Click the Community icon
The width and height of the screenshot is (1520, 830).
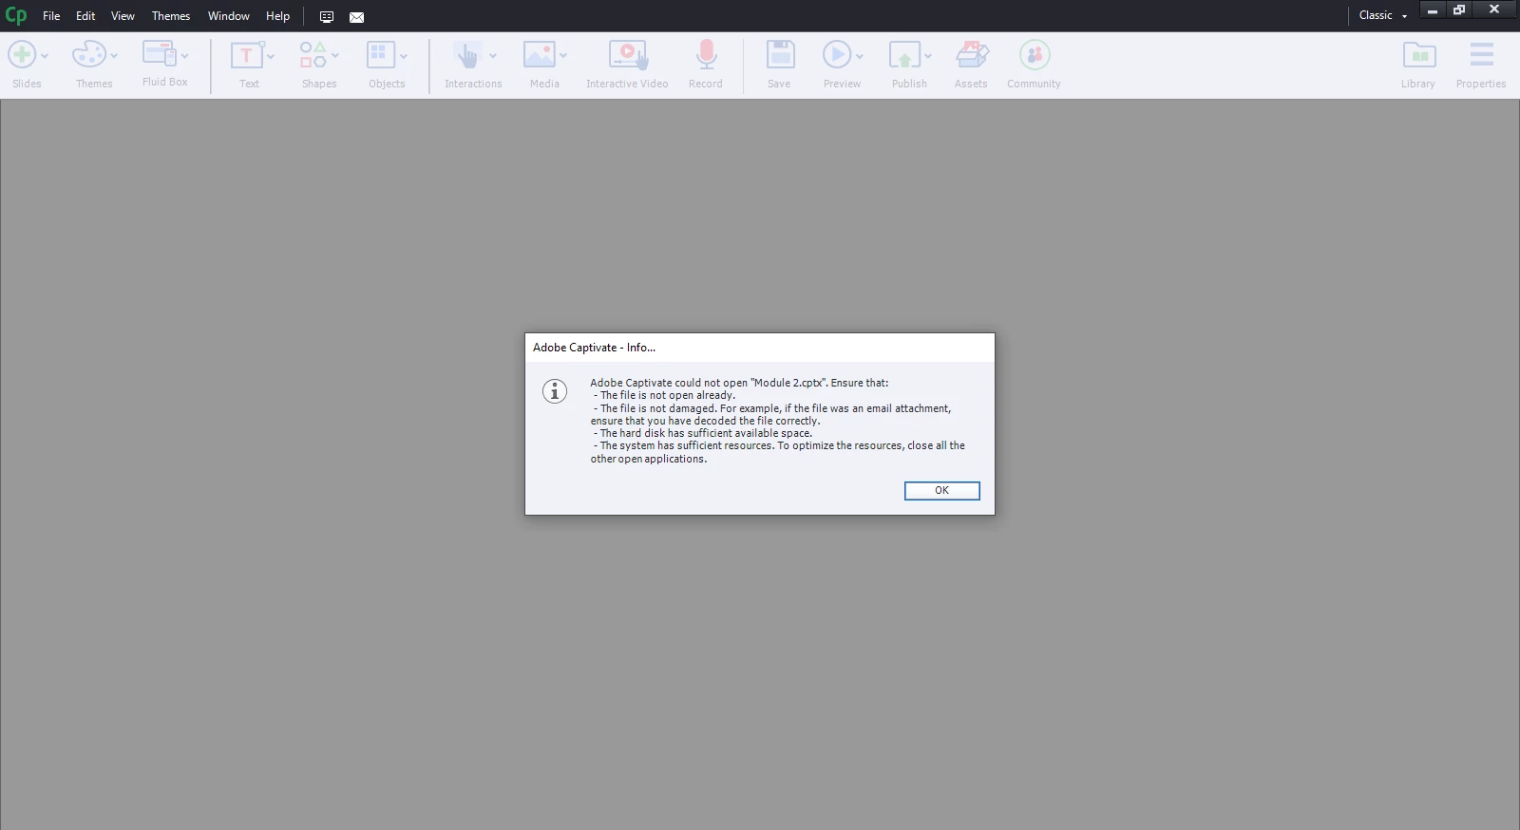click(1035, 54)
